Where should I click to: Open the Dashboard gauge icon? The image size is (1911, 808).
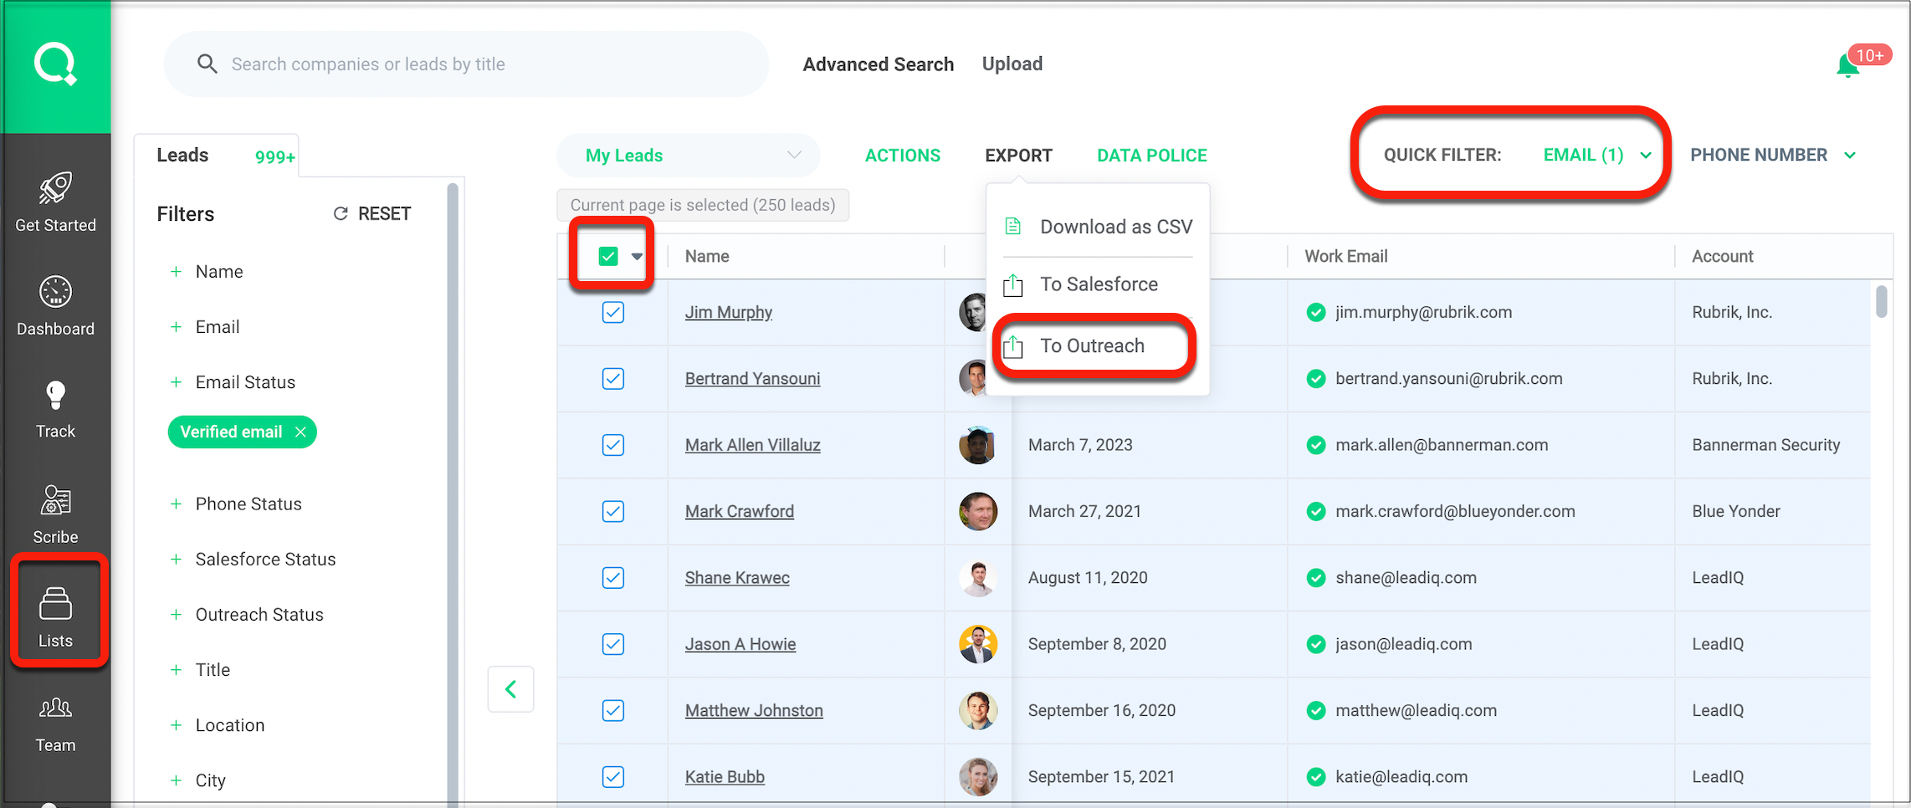click(x=55, y=293)
